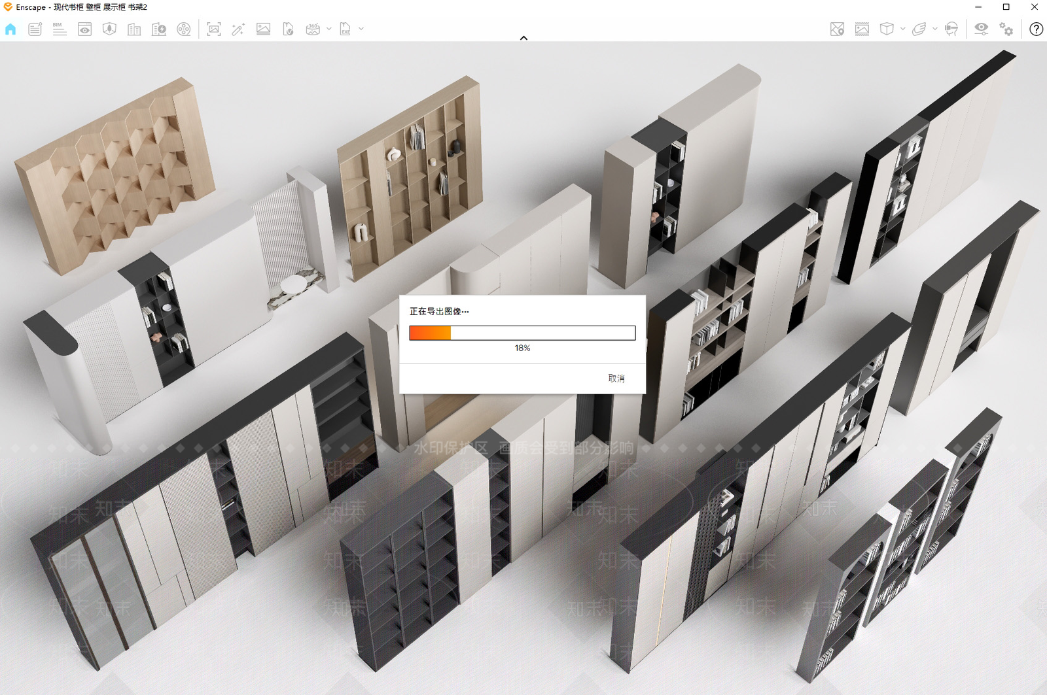This screenshot has height=695, width=1047.
Task: Click the 取消 cancel button in export dialog
Action: pyautogui.click(x=616, y=379)
